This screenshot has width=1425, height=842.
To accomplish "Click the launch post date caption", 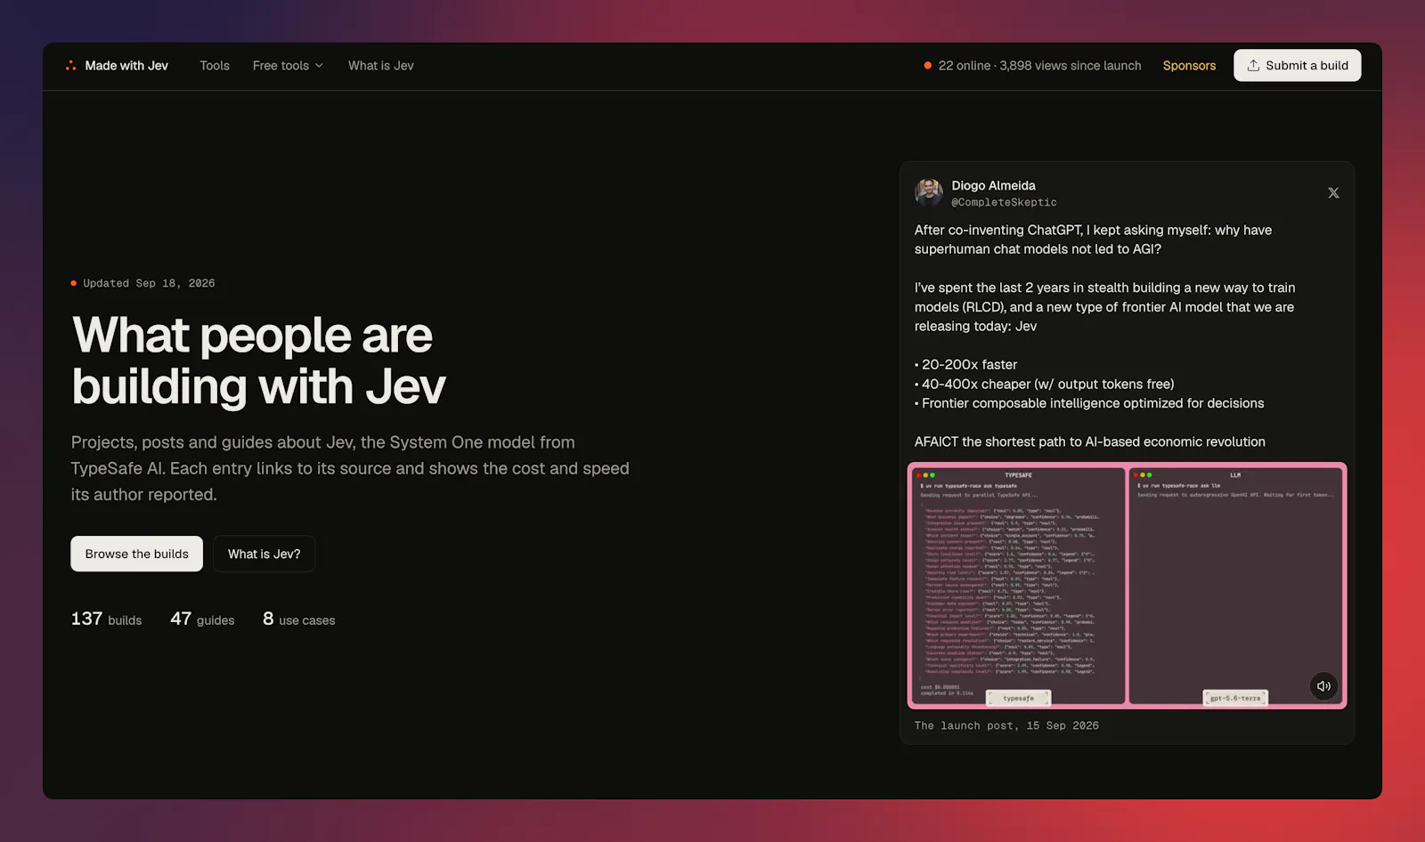I will (1006, 726).
